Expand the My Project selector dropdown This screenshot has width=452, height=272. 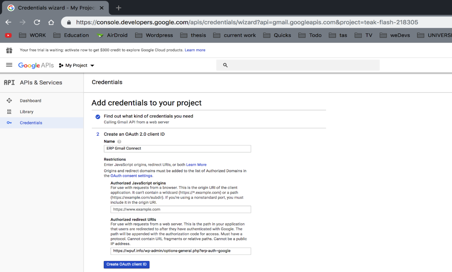tap(77, 65)
